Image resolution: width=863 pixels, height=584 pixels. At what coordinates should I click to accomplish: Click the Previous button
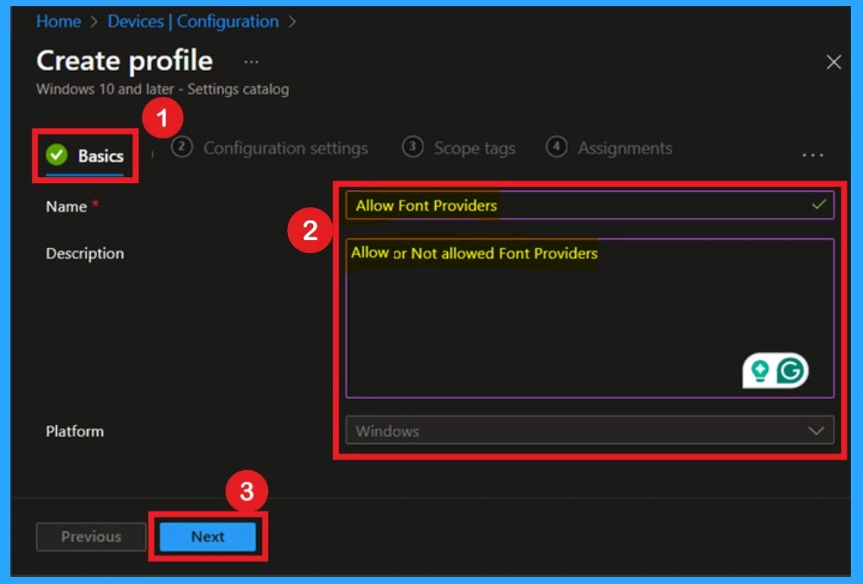92,536
